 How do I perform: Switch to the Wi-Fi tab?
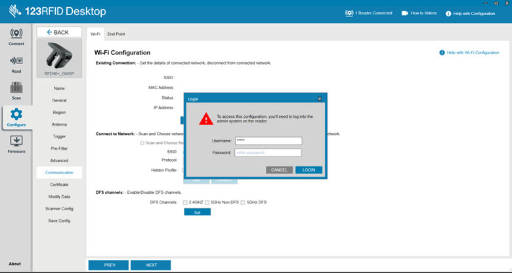point(95,34)
